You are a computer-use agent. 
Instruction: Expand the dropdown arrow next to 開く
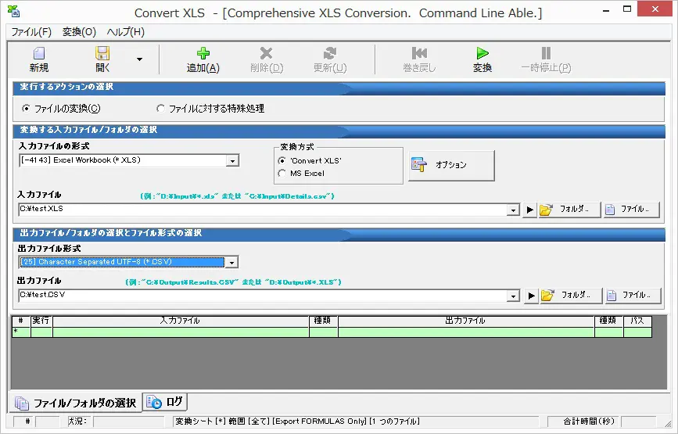click(139, 59)
